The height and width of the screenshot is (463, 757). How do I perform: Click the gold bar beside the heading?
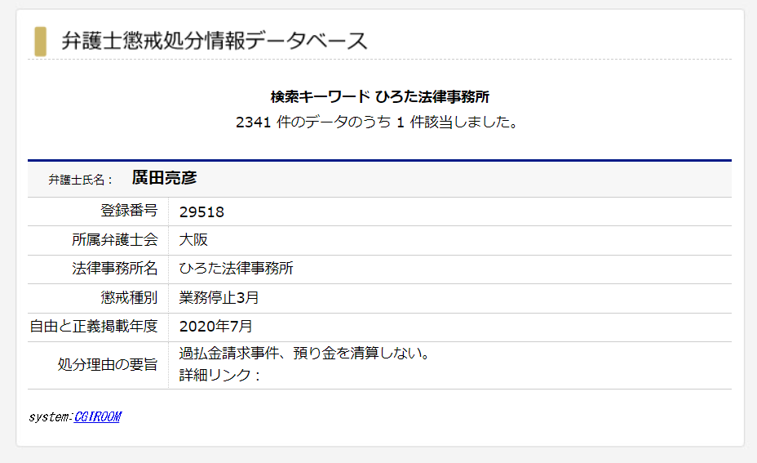pos(40,41)
